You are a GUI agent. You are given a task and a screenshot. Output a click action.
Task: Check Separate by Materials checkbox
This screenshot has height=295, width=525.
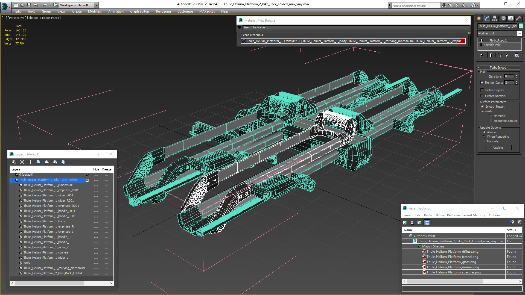coord(491,116)
